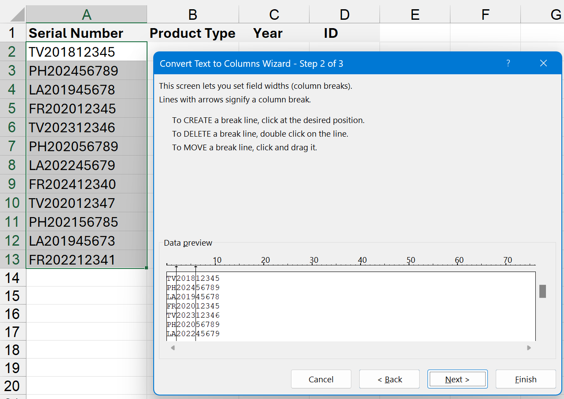Click the "Product Type" header cell

tap(192, 33)
